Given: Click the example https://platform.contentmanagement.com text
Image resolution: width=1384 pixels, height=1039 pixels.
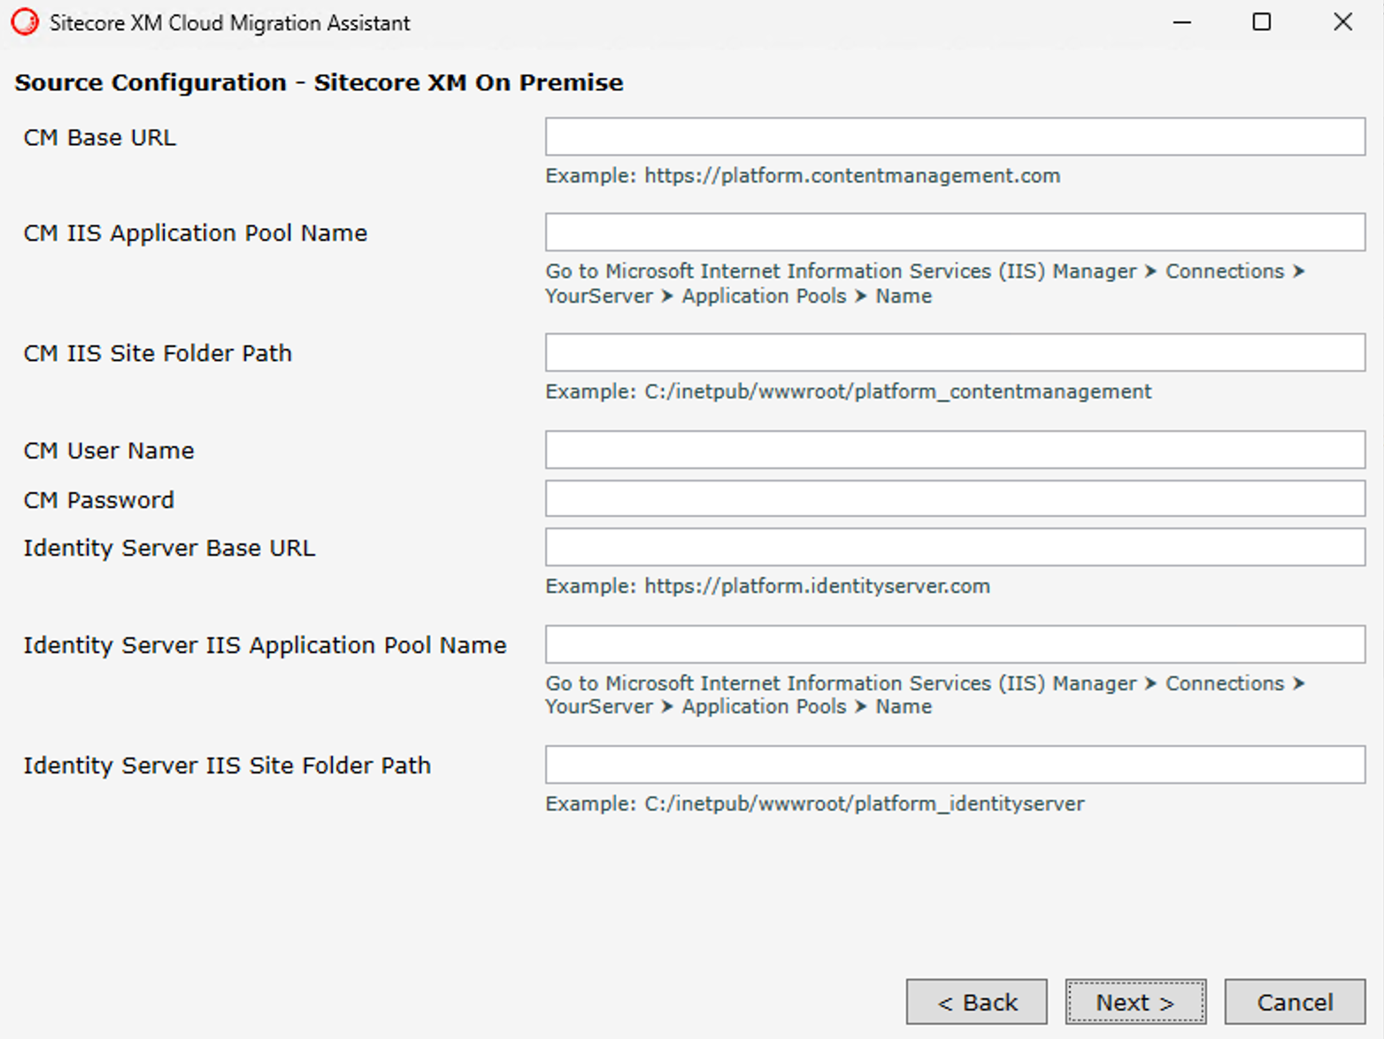Looking at the screenshot, I should pos(803,175).
